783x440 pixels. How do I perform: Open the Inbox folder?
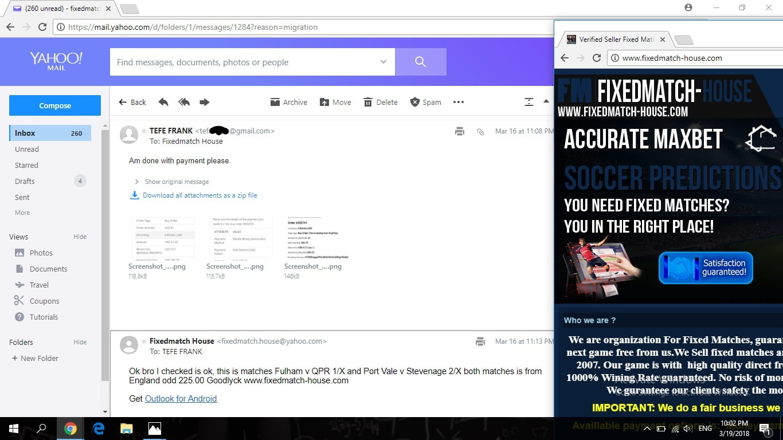coord(50,133)
